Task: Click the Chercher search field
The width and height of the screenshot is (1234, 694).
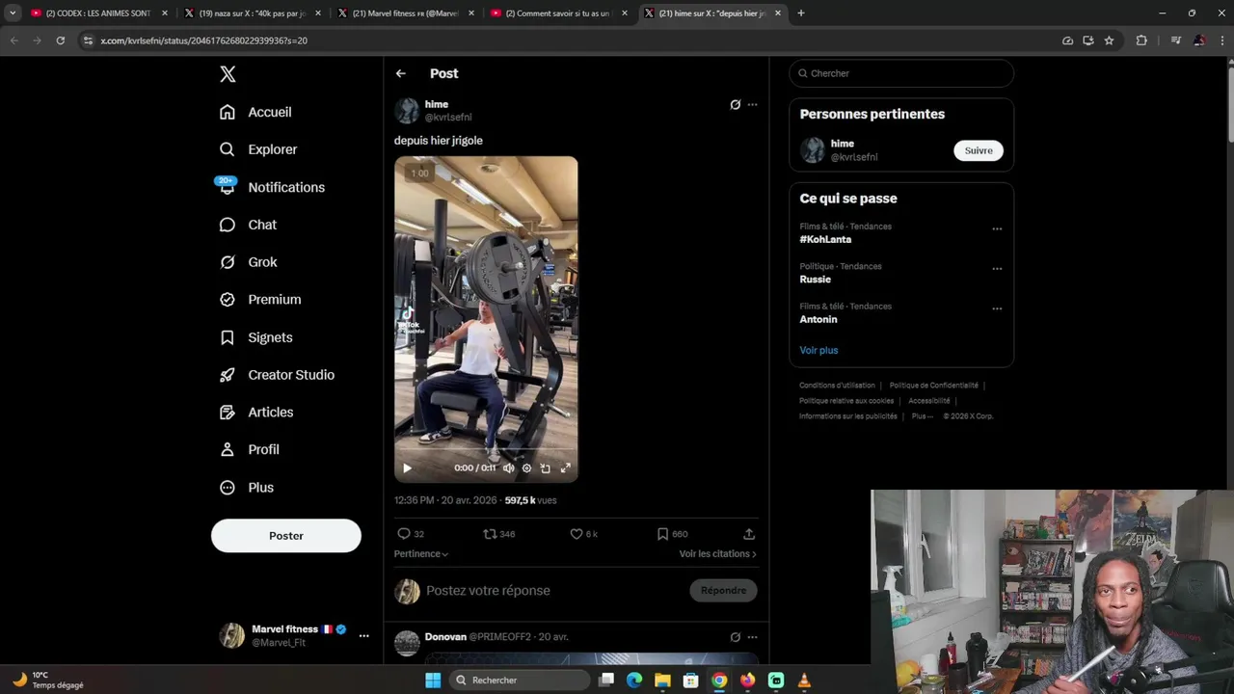Action: click(x=901, y=73)
